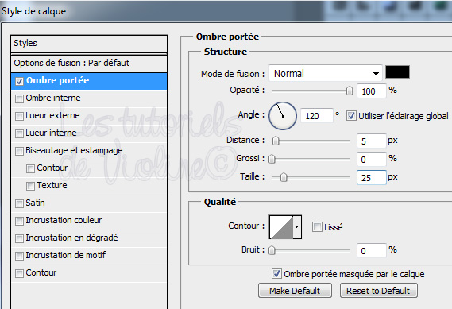This screenshot has height=309, width=452.
Task: Click the Taille slider handle
Action: [284, 177]
